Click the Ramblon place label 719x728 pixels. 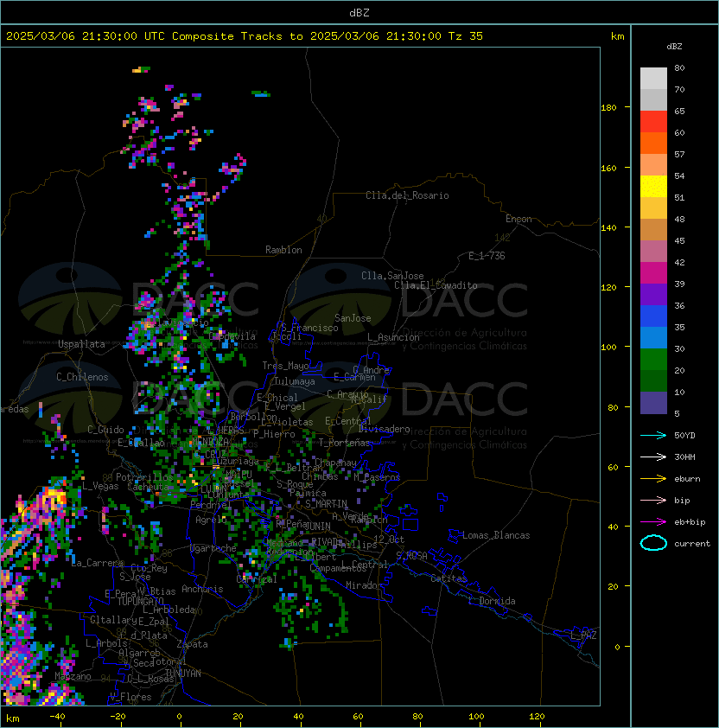pyautogui.click(x=283, y=250)
